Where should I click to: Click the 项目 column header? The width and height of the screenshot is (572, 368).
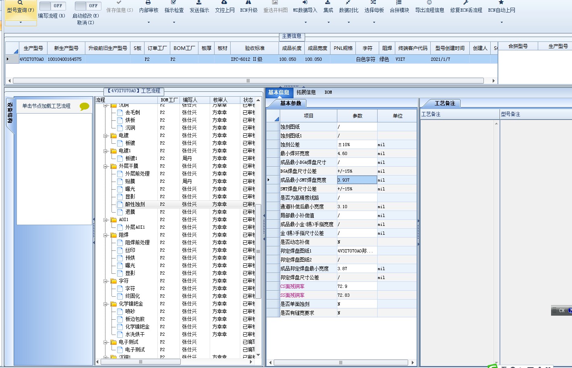click(x=308, y=116)
